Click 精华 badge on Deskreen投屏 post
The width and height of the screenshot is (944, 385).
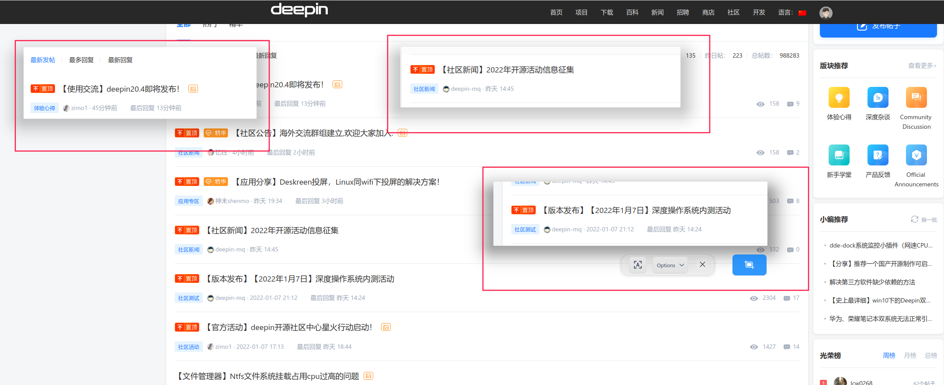pyautogui.click(x=216, y=182)
